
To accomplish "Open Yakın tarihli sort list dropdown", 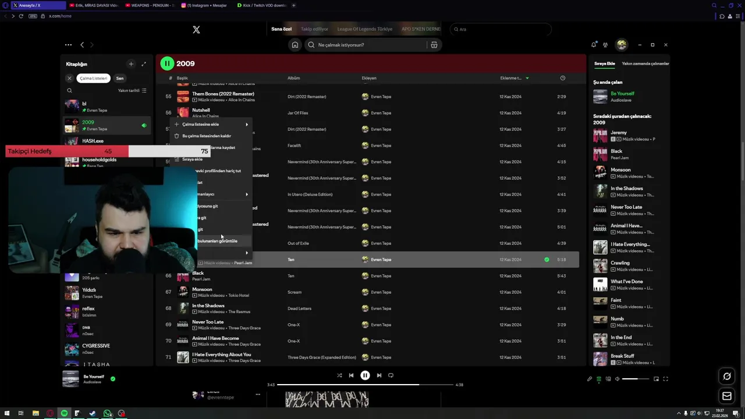I will click(x=132, y=90).
